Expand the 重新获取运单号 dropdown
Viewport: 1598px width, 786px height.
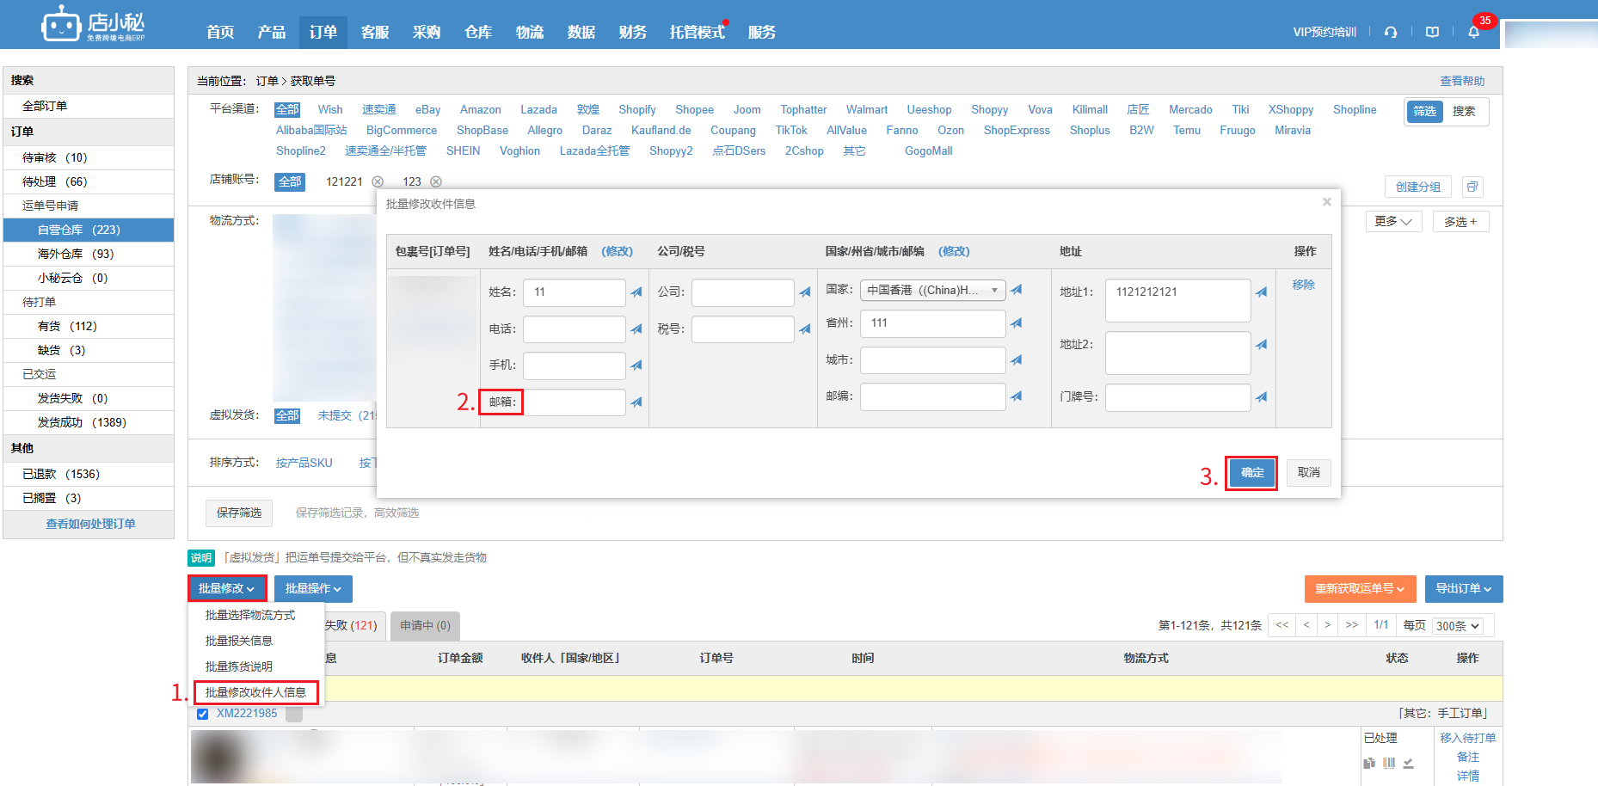[1361, 588]
